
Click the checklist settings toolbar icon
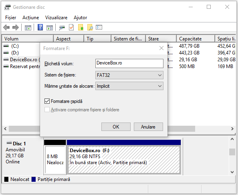coord(99,27)
